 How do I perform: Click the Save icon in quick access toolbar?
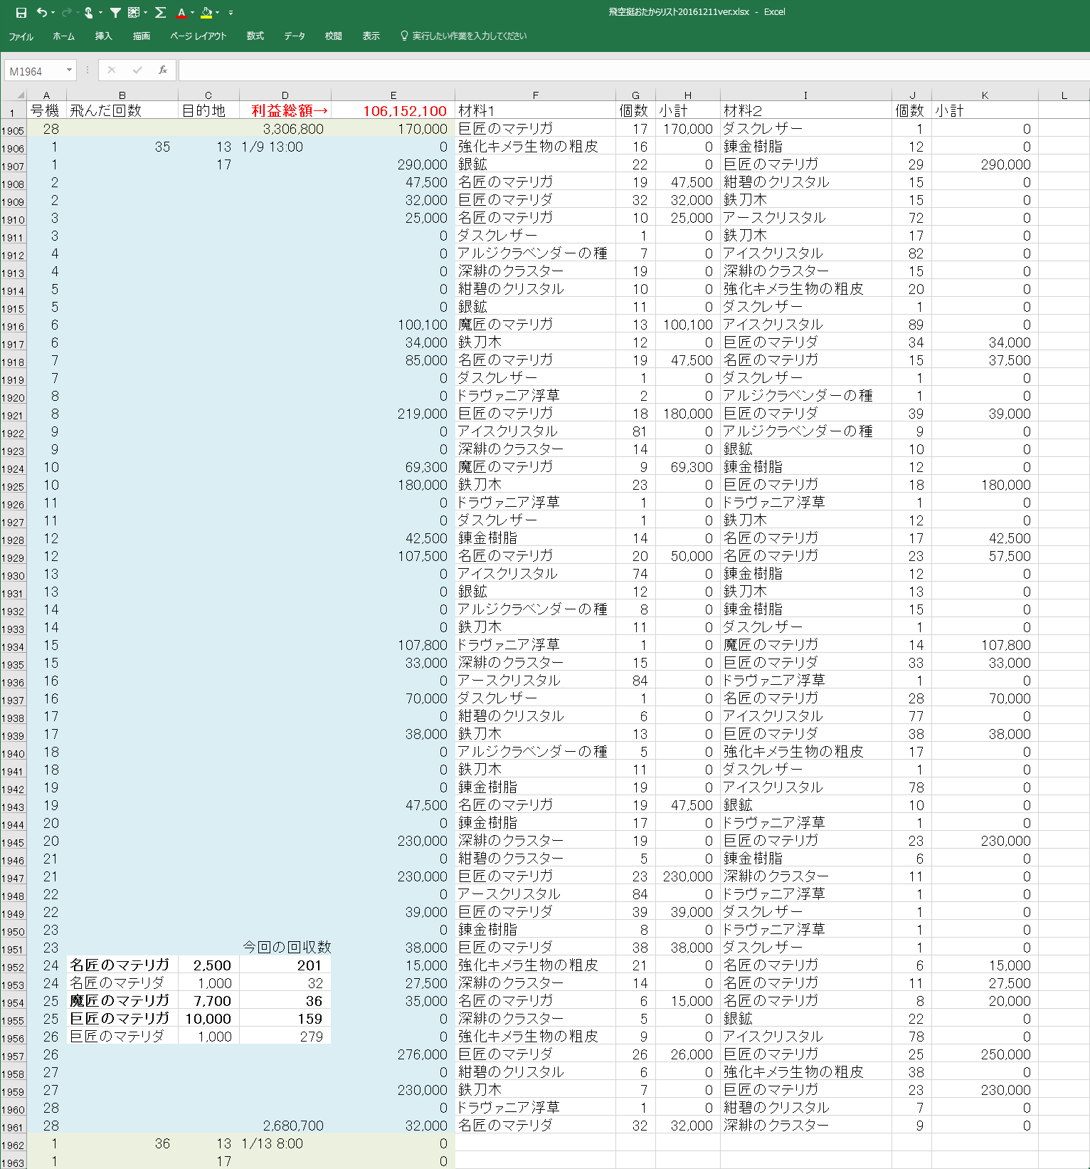coord(21,12)
